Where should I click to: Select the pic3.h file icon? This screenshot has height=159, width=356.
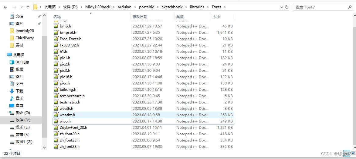(56, 70)
